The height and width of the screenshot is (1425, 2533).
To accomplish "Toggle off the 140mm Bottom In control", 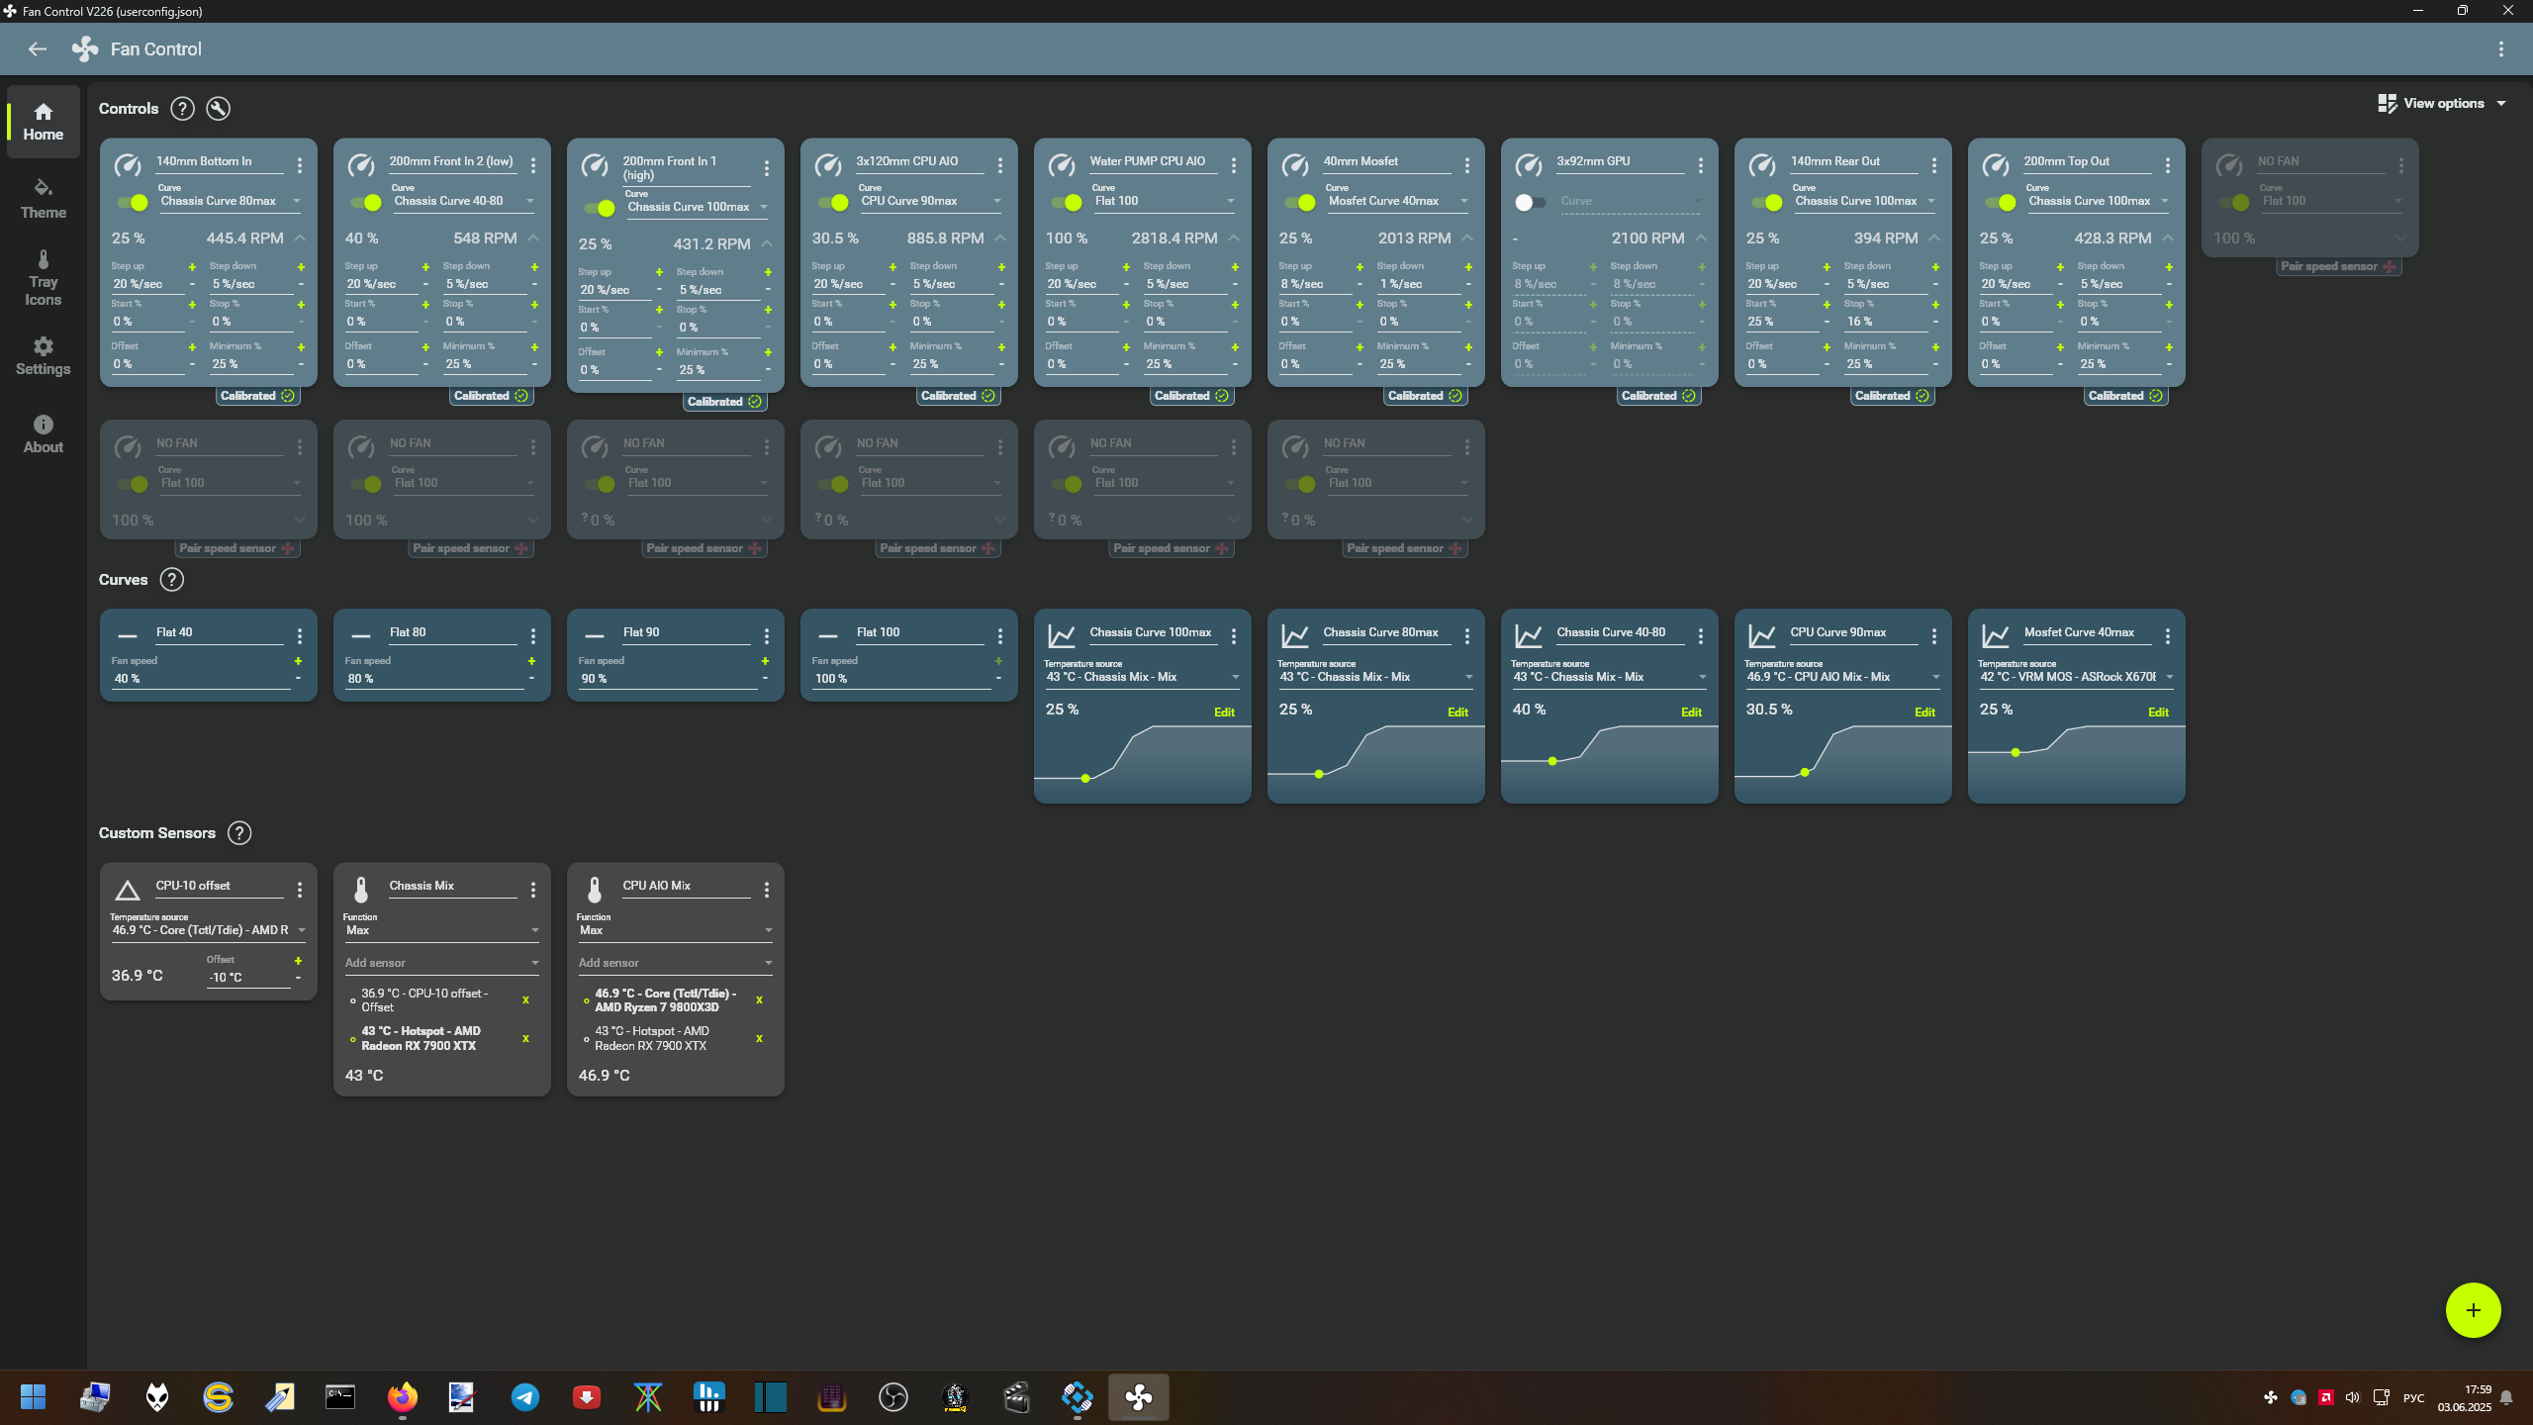I will [133, 203].
